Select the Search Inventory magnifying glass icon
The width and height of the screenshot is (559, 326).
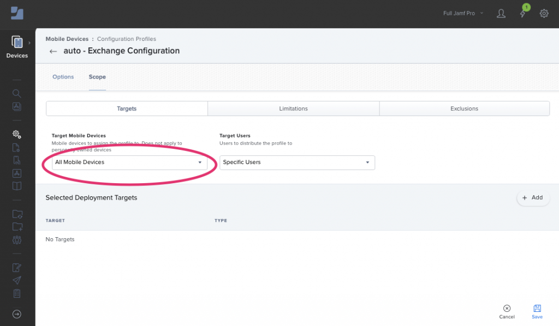(16, 93)
